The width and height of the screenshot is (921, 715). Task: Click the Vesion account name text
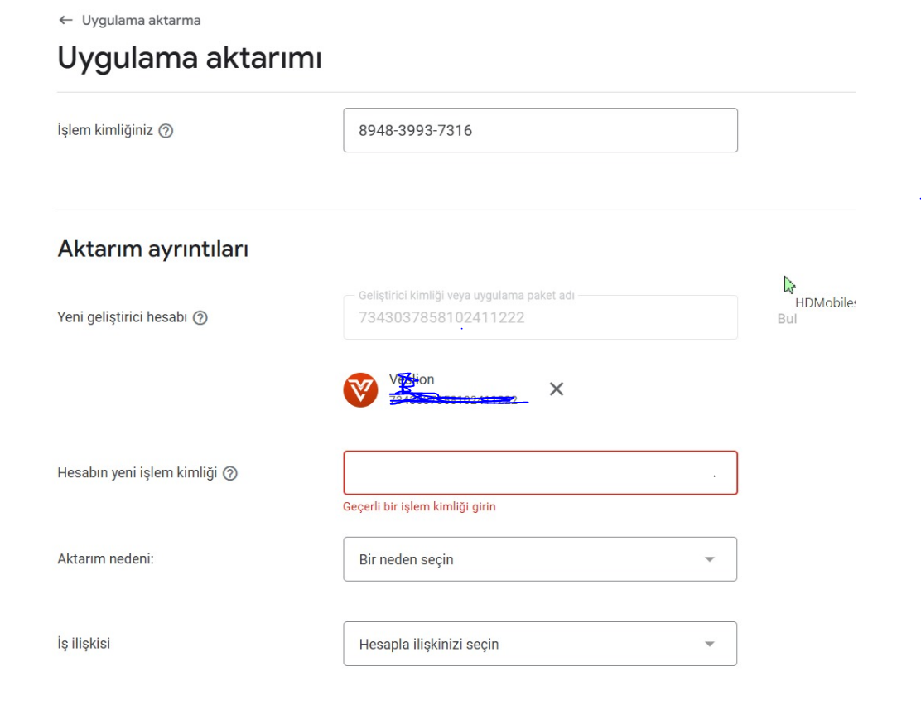(x=411, y=379)
